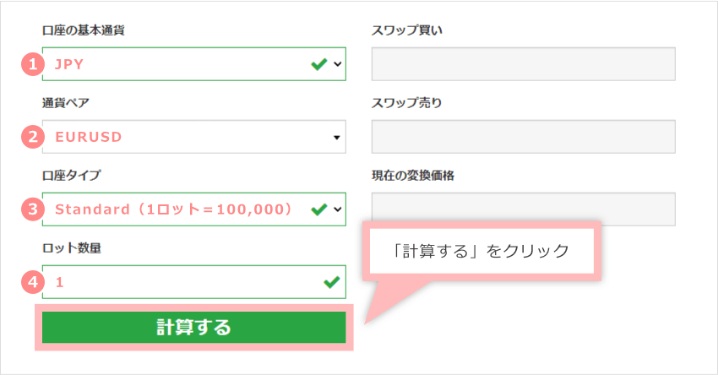The width and height of the screenshot is (718, 375).
Task: Click the スワップ買い result field
Action: point(523,63)
